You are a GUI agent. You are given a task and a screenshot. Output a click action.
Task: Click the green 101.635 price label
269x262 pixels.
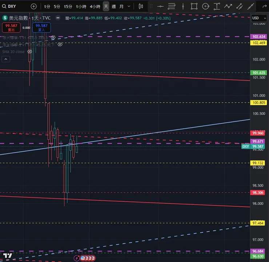click(258, 73)
